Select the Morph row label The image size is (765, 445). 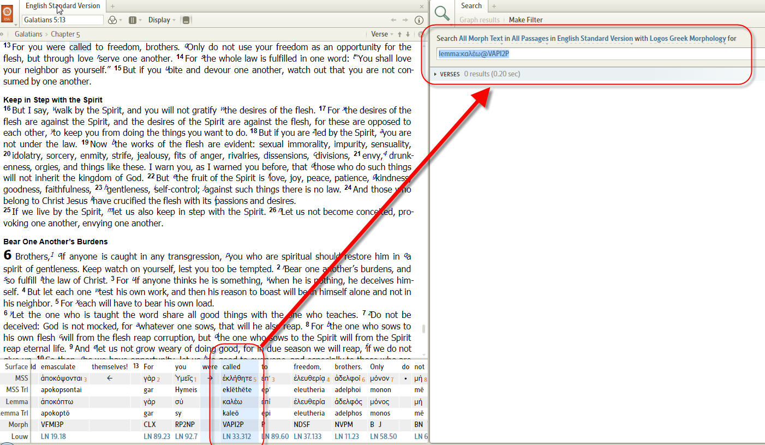[x=18, y=424]
